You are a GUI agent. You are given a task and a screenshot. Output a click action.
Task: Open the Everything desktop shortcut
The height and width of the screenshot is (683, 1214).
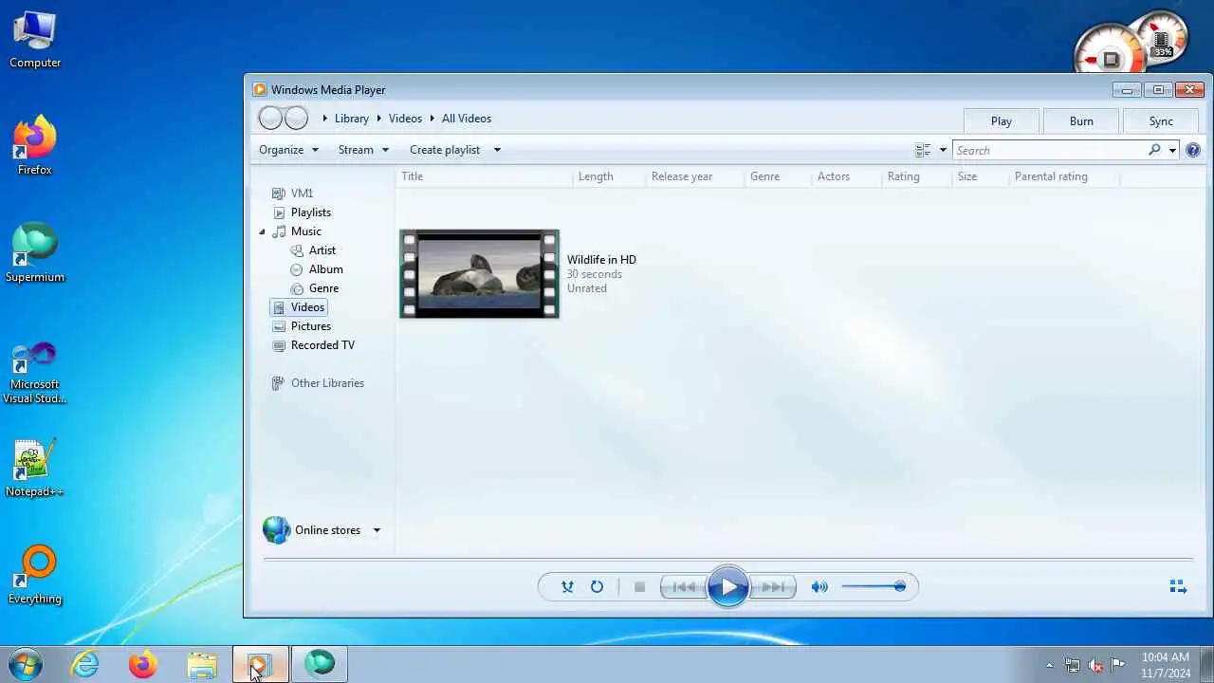click(x=35, y=575)
